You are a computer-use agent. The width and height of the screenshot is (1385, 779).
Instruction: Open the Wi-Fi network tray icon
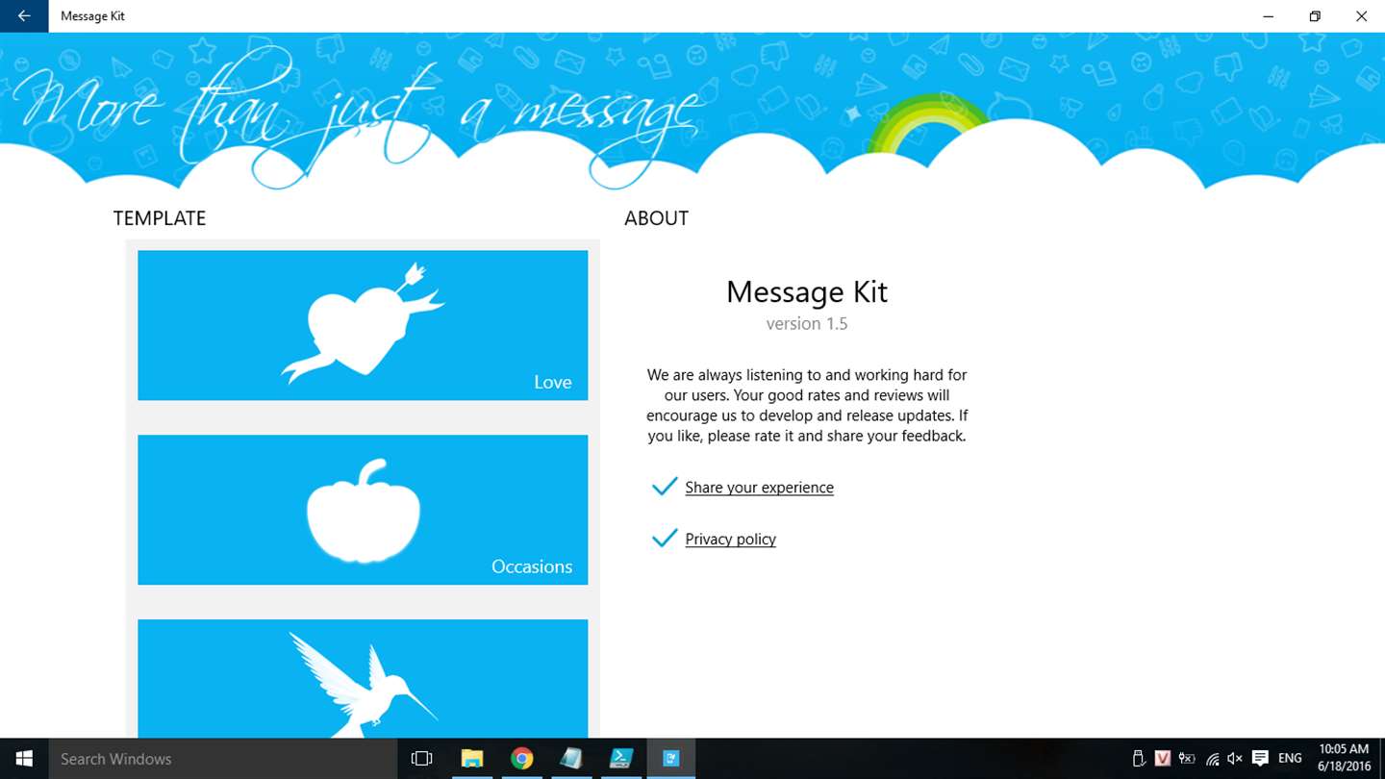point(1212,759)
